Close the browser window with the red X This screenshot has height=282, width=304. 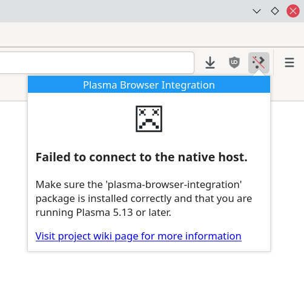tap(293, 11)
